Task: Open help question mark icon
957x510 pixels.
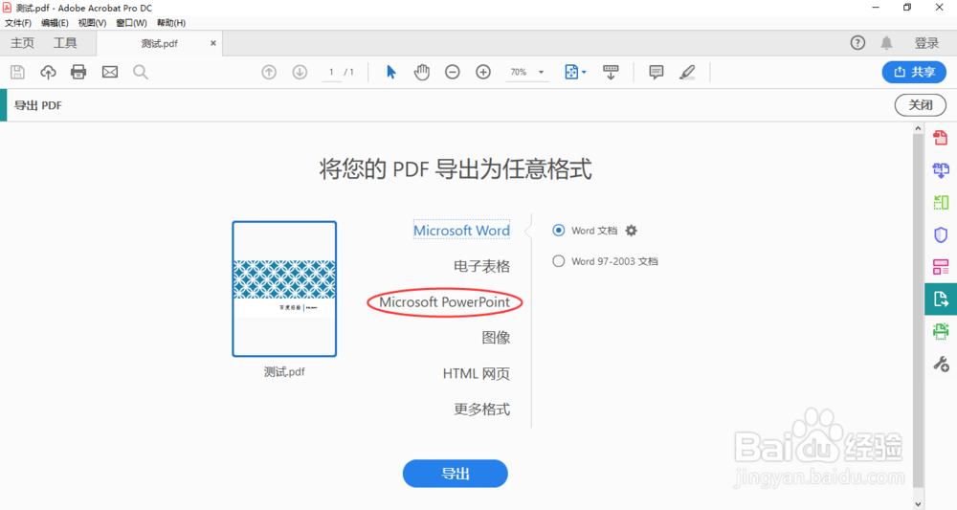Action: pyautogui.click(x=857, y=43)
